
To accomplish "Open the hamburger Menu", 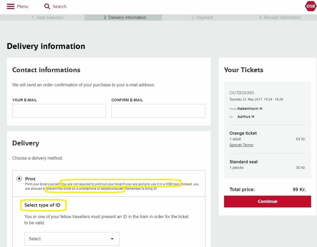I will pyautogui.click(x=10, y=6).
